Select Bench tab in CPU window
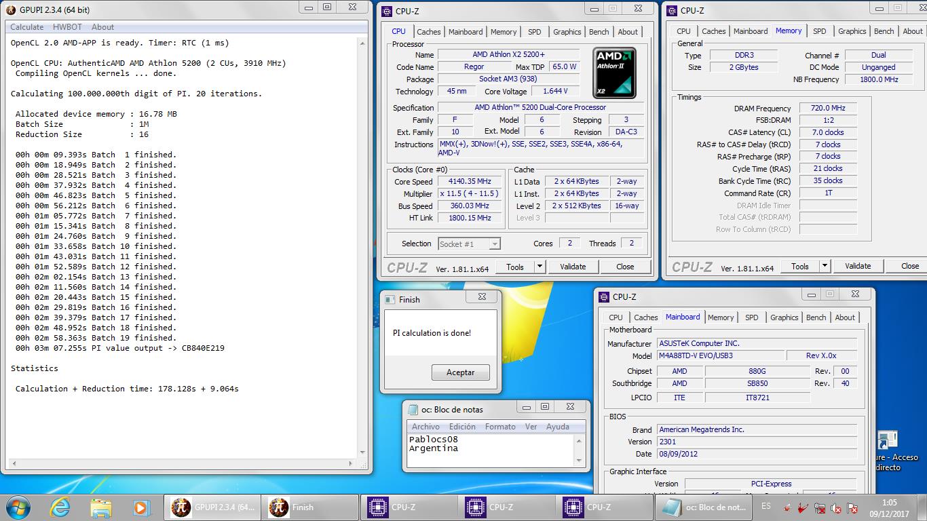Image resolution: width=927 pixels, height=521 pixels. [x=599, y=32]
